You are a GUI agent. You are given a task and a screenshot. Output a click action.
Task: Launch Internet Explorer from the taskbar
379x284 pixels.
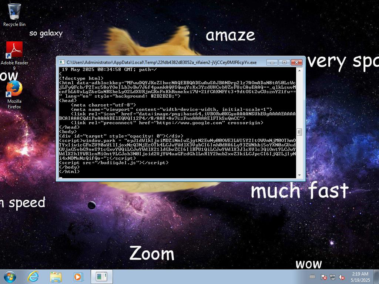33,277
